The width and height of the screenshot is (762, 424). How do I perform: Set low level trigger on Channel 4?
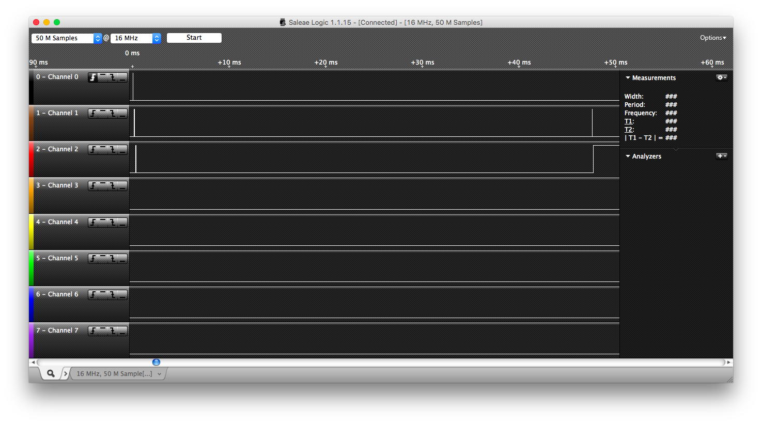click(122, 223)
